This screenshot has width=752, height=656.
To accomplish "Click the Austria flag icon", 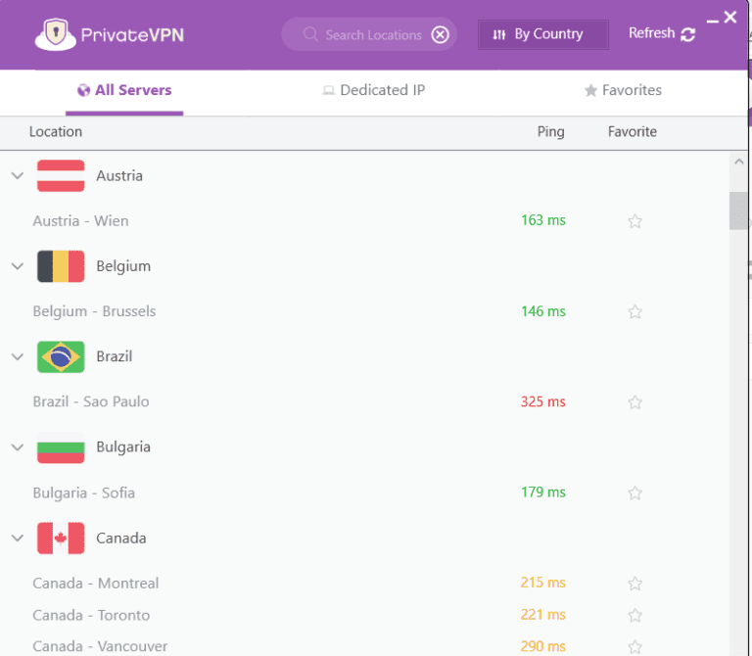I will pos(61,176).
